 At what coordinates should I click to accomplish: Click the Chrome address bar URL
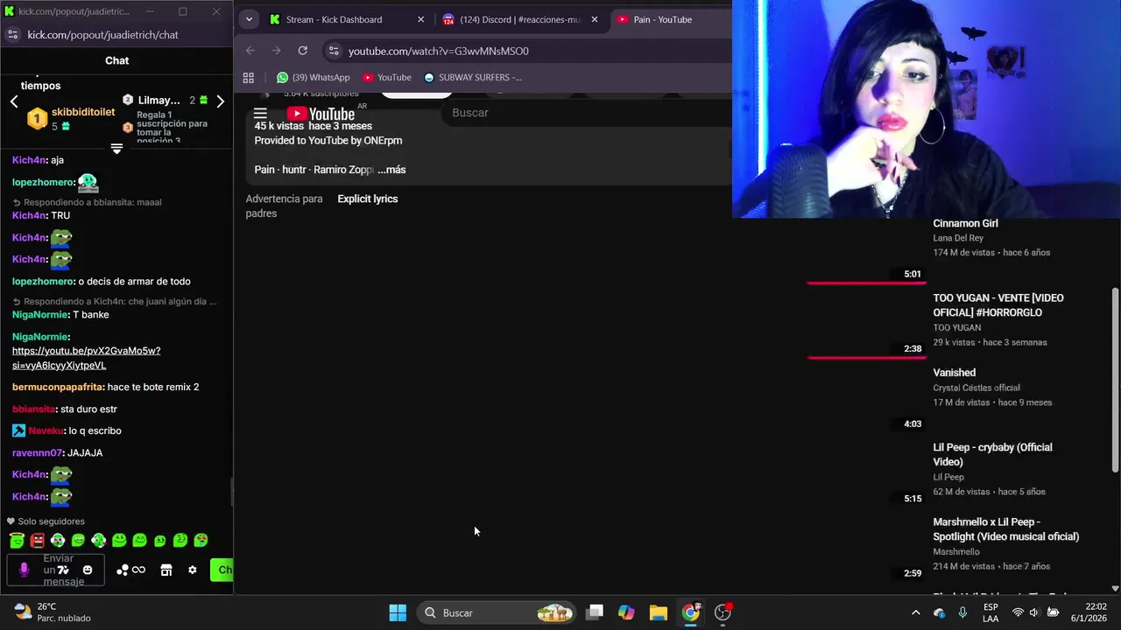pos(438,51)
